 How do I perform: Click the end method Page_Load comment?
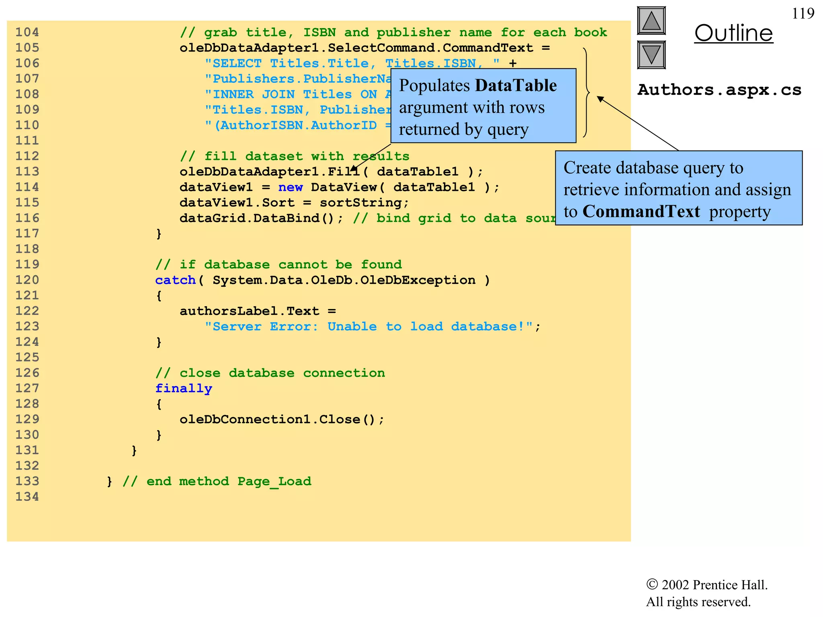point(217,481)
